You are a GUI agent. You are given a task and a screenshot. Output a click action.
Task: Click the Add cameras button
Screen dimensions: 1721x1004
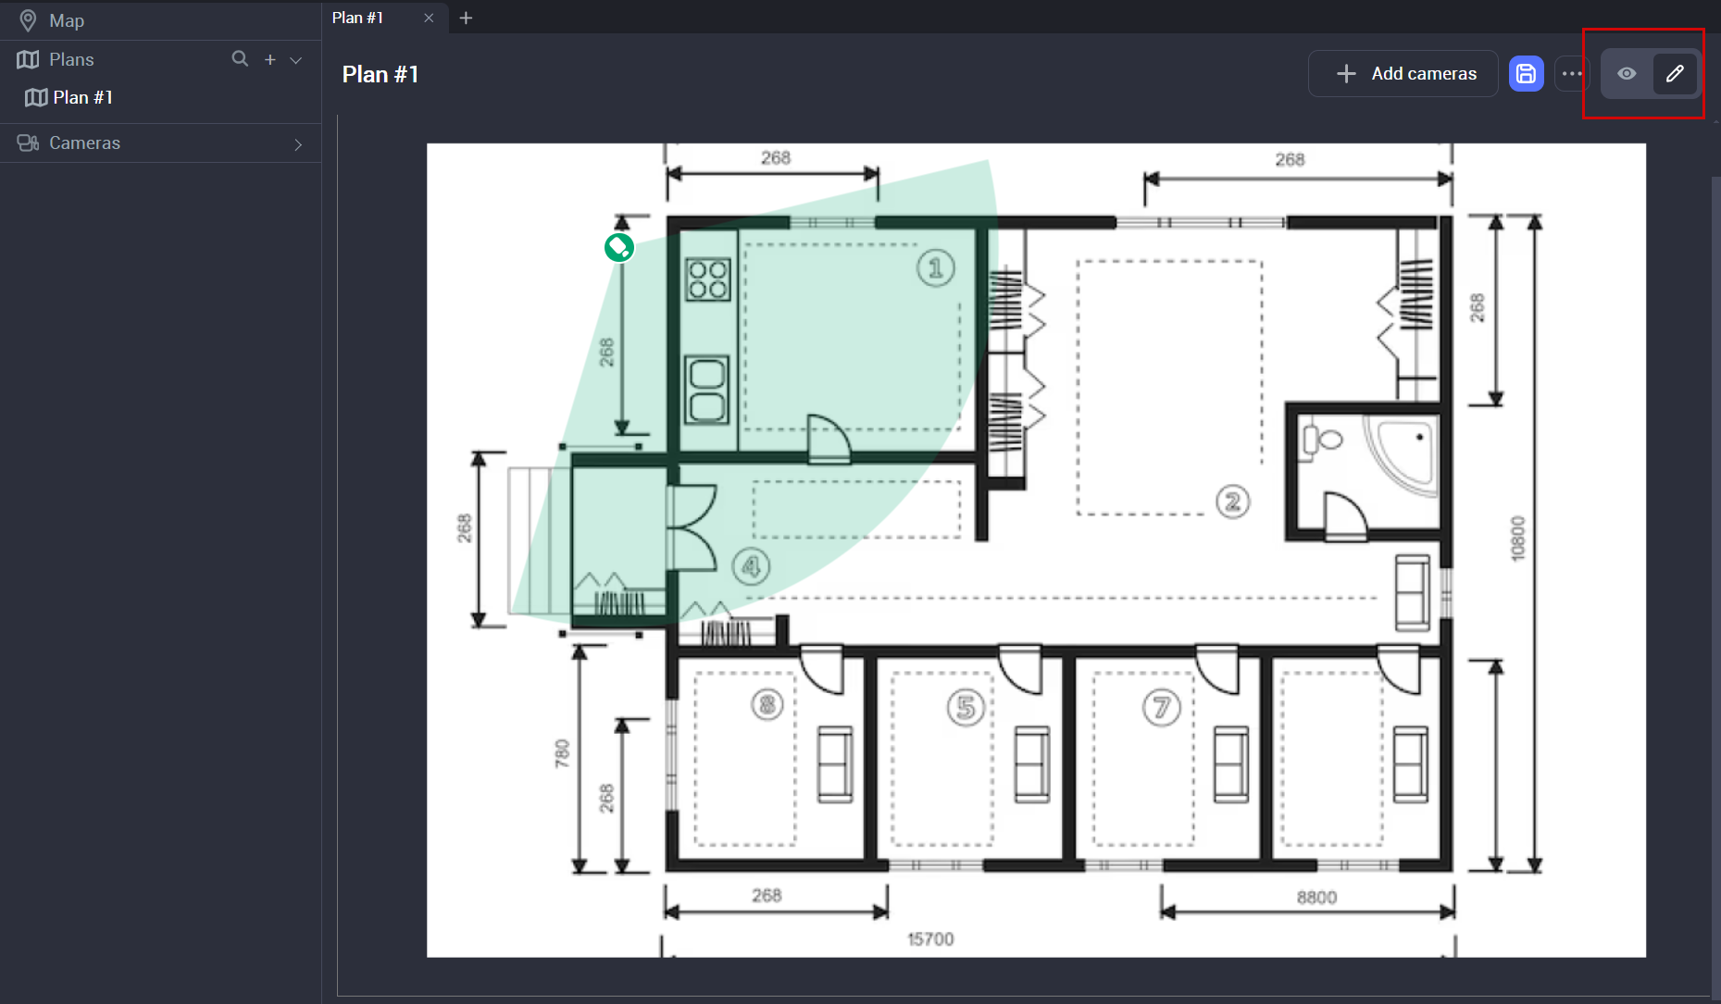pos(1403,74)
